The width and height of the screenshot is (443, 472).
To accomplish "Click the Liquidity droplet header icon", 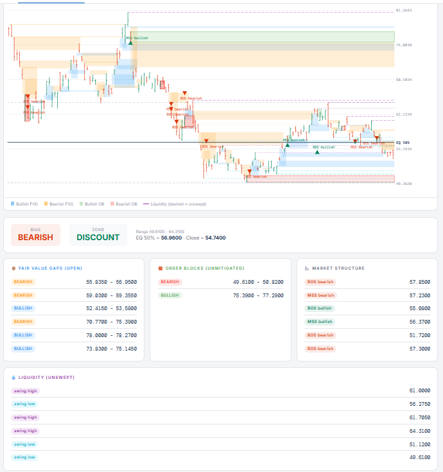I will tap(13, 377).
